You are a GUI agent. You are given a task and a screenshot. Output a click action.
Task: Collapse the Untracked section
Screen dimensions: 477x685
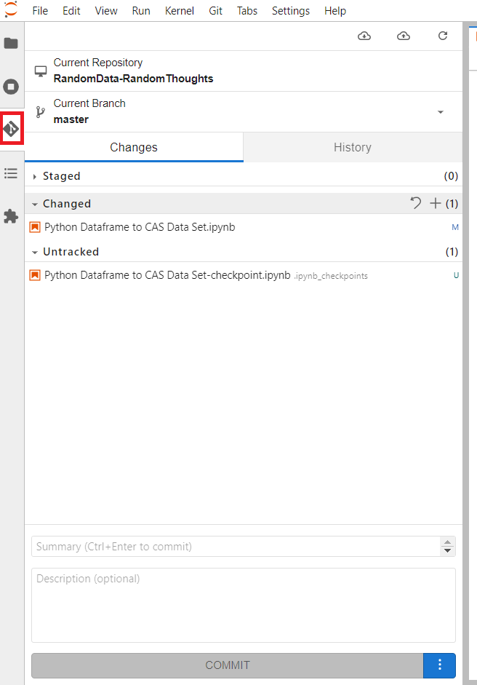(35, 252)
